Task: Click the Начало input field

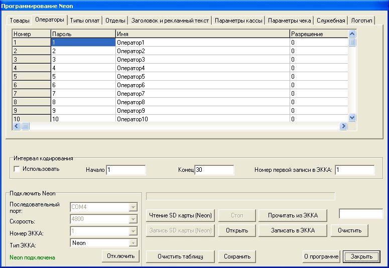Action: tap(126, 170)
